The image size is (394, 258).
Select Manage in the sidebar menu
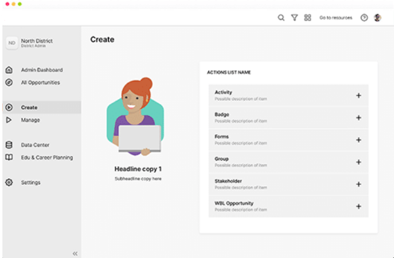coord(30,120)
